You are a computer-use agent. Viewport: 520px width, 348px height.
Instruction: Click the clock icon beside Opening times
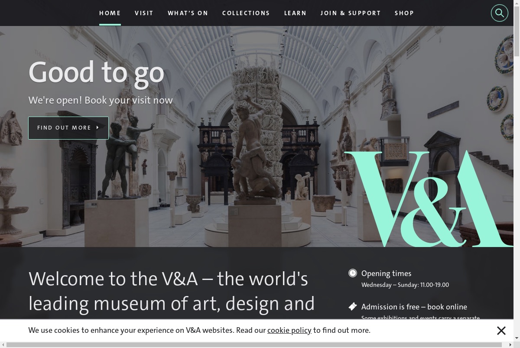(353, 273)
